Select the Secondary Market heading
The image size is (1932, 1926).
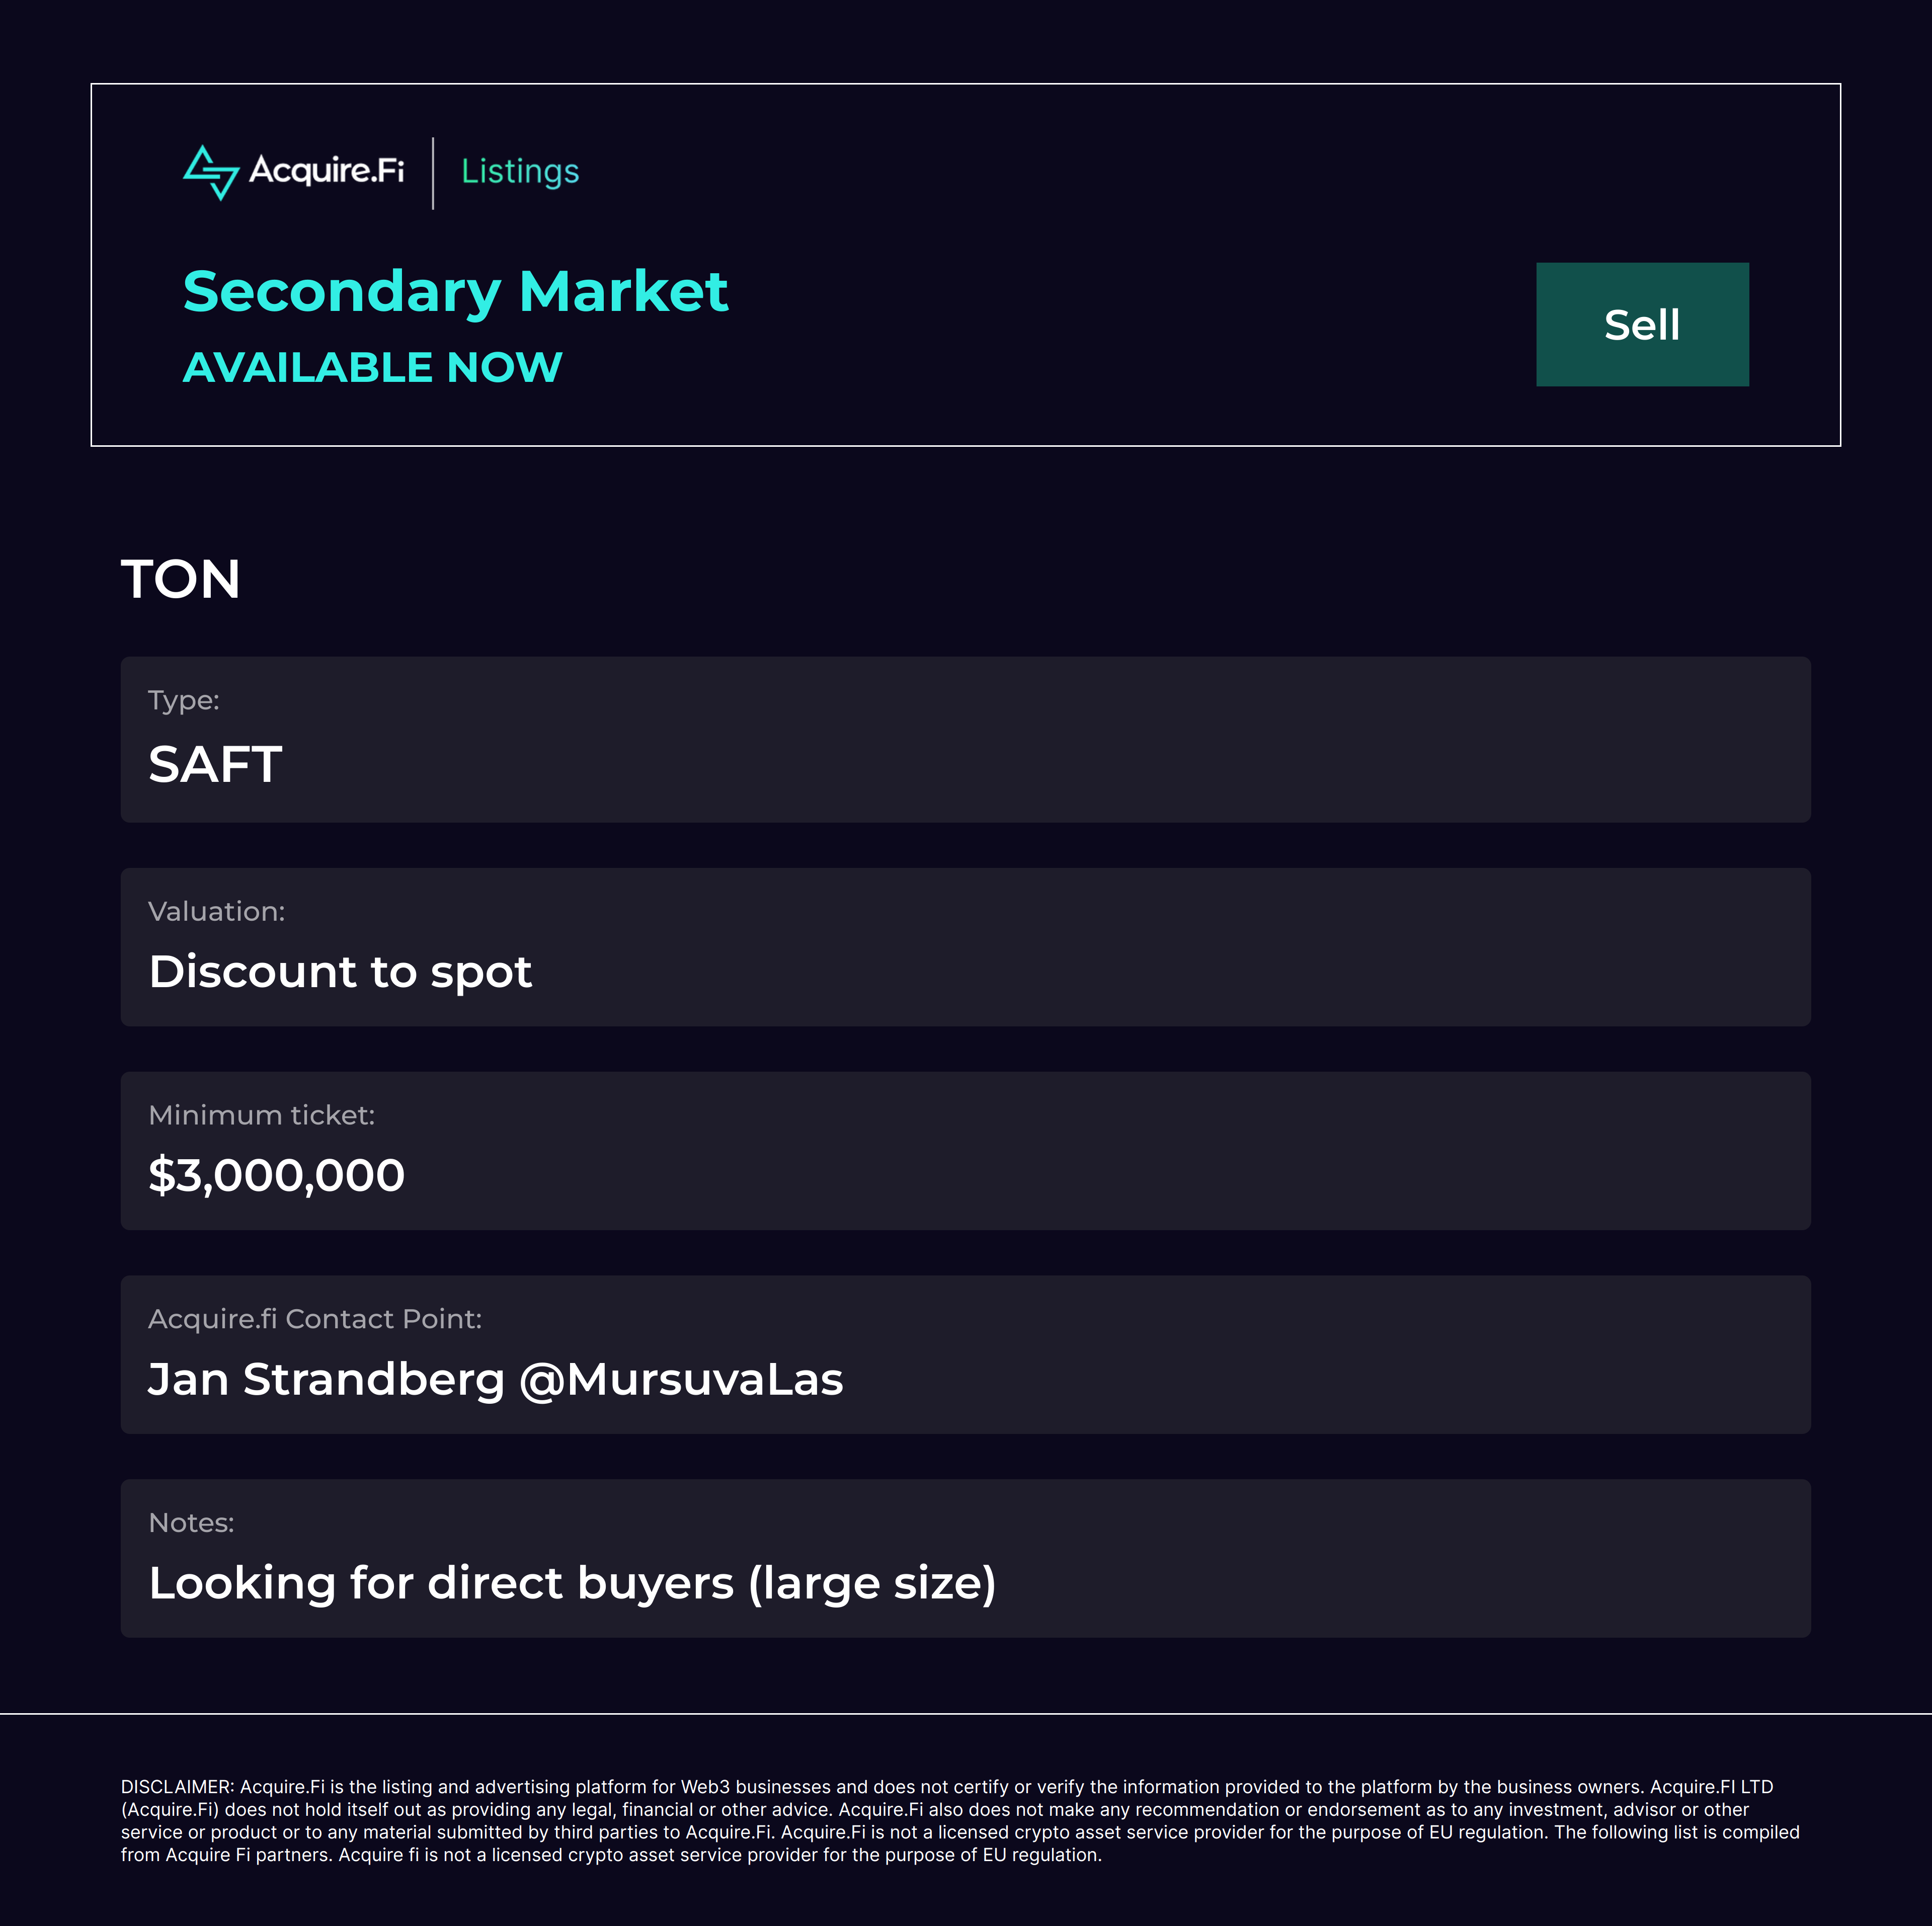click(455, 292)
